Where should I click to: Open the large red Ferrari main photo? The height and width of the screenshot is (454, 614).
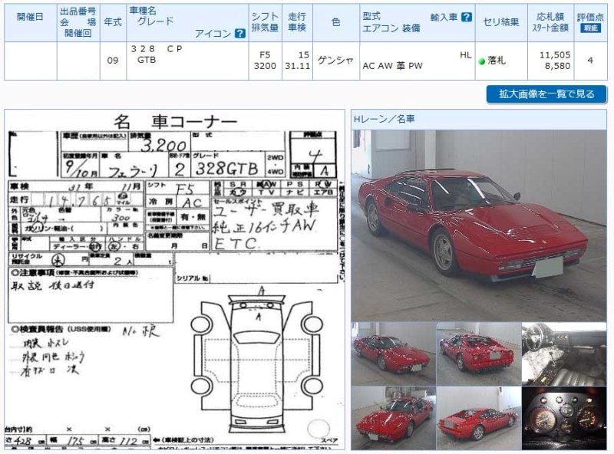[479, 225]
